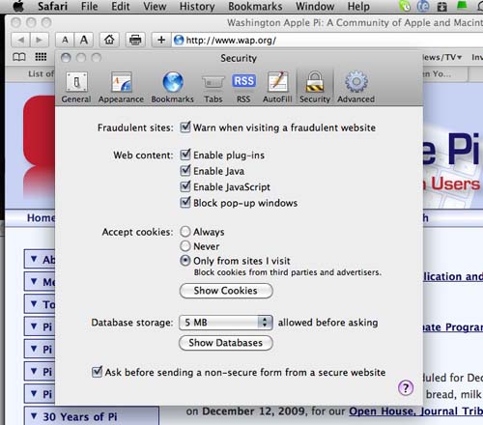The image size is (483, 425).
Task: Click the Print toolbar icon
Action: pyautogui.click(x=135, y=40)
